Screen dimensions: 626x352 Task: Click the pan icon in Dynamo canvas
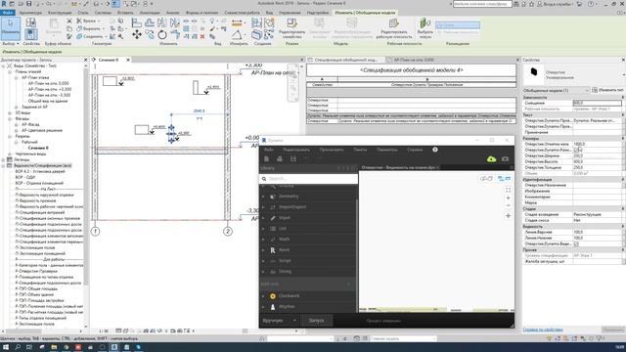509,216
